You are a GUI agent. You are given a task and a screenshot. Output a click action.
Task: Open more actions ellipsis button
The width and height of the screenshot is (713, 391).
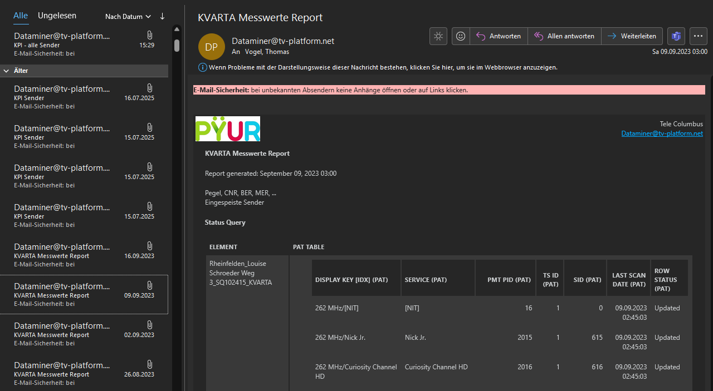tap(699, 36)
